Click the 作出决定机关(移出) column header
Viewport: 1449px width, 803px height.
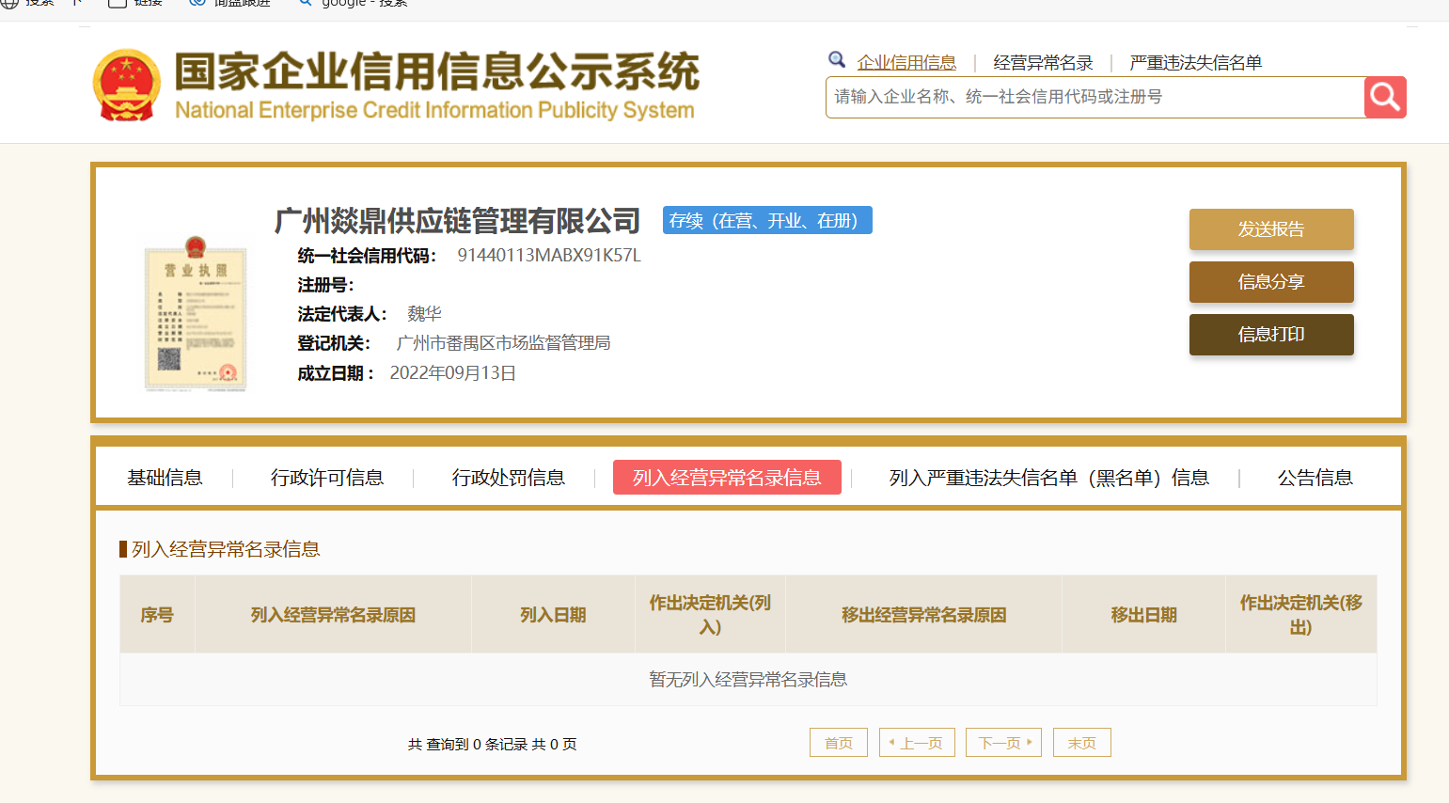(x=1301, y=615)
